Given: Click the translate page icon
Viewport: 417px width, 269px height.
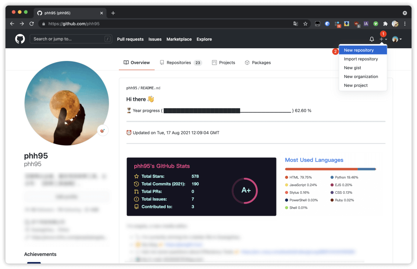Looking at the screenshot, I should pyautogui.click(x=295, y=24).
